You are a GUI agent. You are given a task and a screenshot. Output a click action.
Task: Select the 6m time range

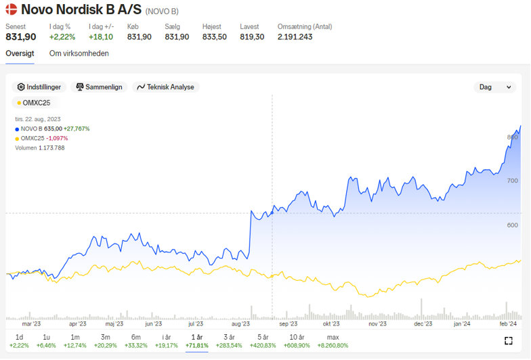point(135,341)
